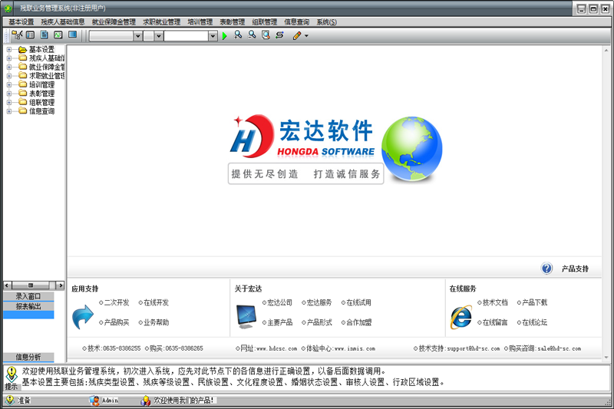The image size is (614, 409).
Task: Open the 就业保障金管理 menu
Action: click(x=114, y=22)
